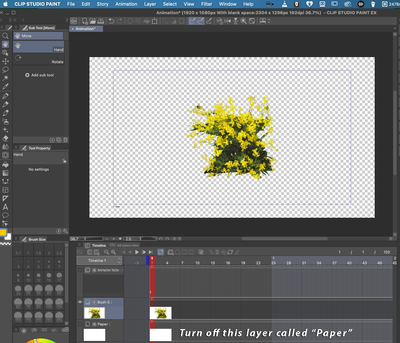This screenshot has width=400, height=343.
Task: Select the Gradient tool
Action: pos(5,173)
